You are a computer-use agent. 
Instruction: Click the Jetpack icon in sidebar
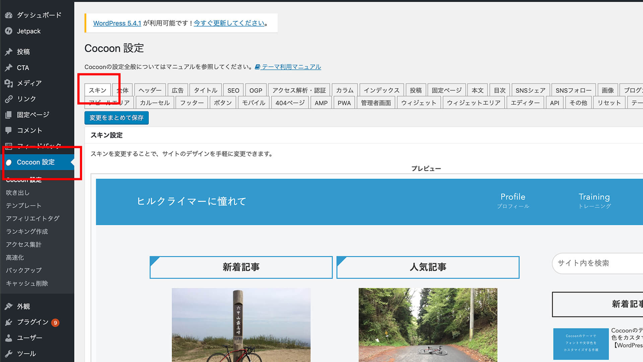[9, 31]
